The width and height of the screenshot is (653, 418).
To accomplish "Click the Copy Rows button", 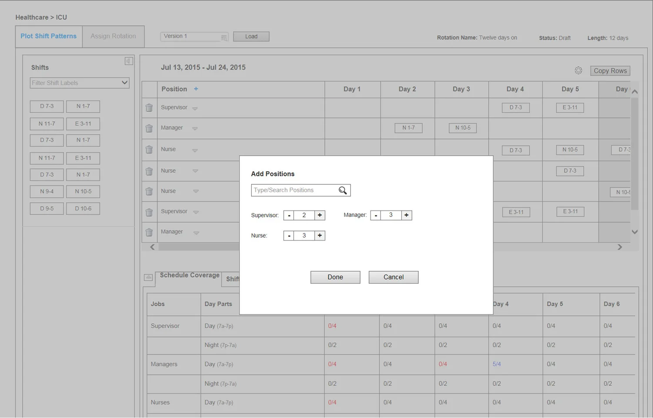I will (x=610, y=71).
